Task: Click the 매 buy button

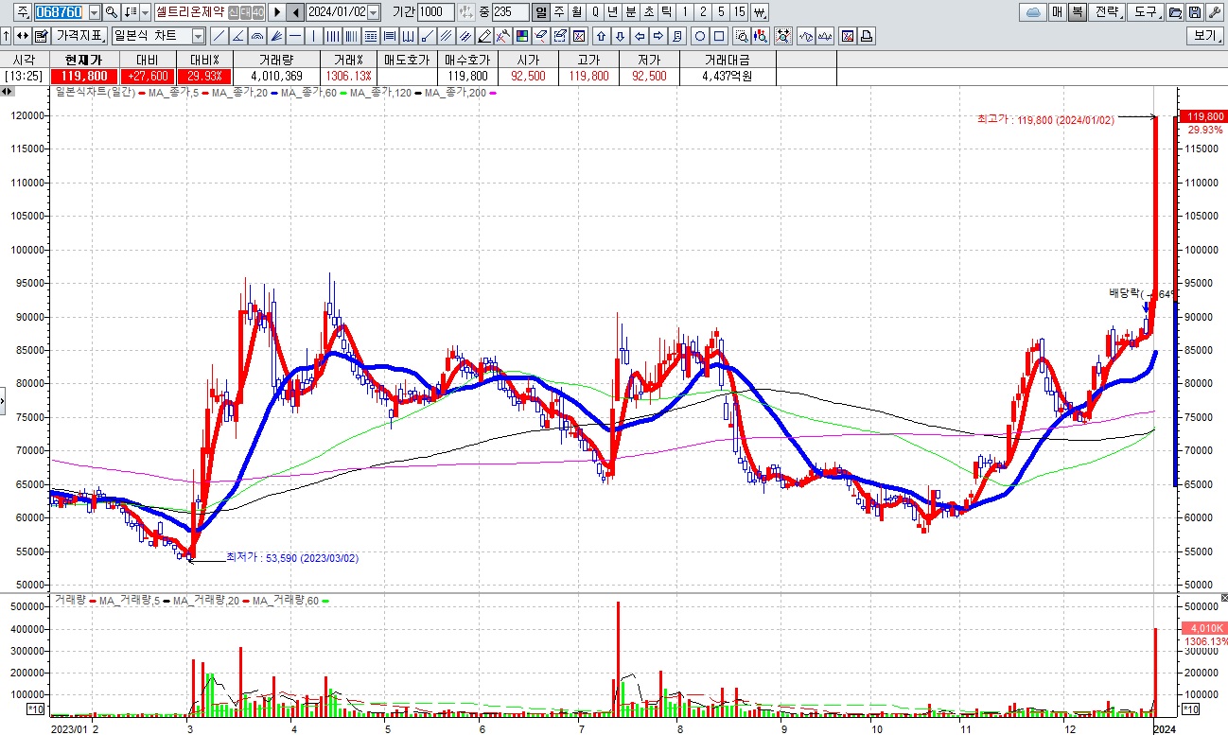Action: pyautogui.click(x=1058, y=12)
